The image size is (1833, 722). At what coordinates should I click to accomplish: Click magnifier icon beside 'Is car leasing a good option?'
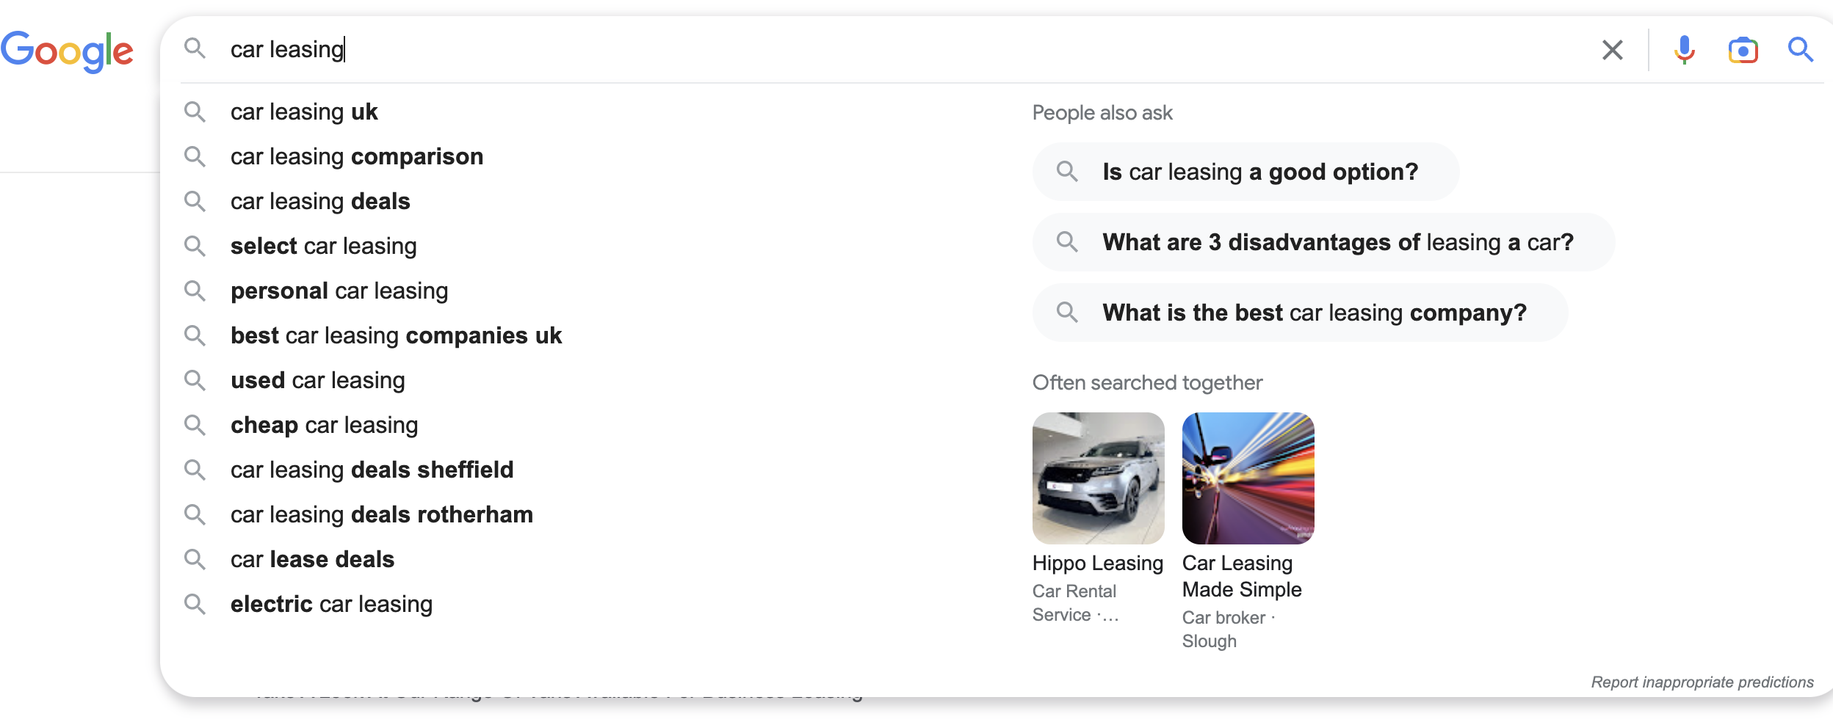pos(1067,172)
